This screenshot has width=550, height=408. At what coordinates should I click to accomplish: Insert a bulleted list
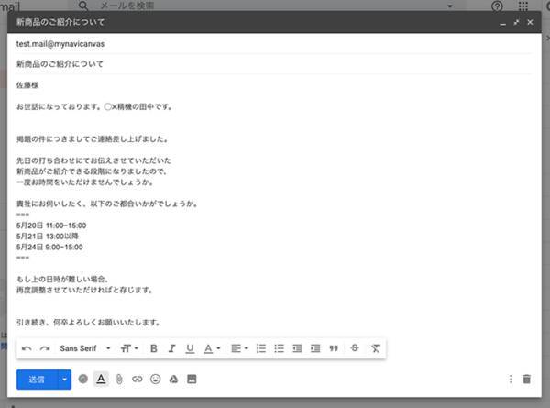pos(280,348)
